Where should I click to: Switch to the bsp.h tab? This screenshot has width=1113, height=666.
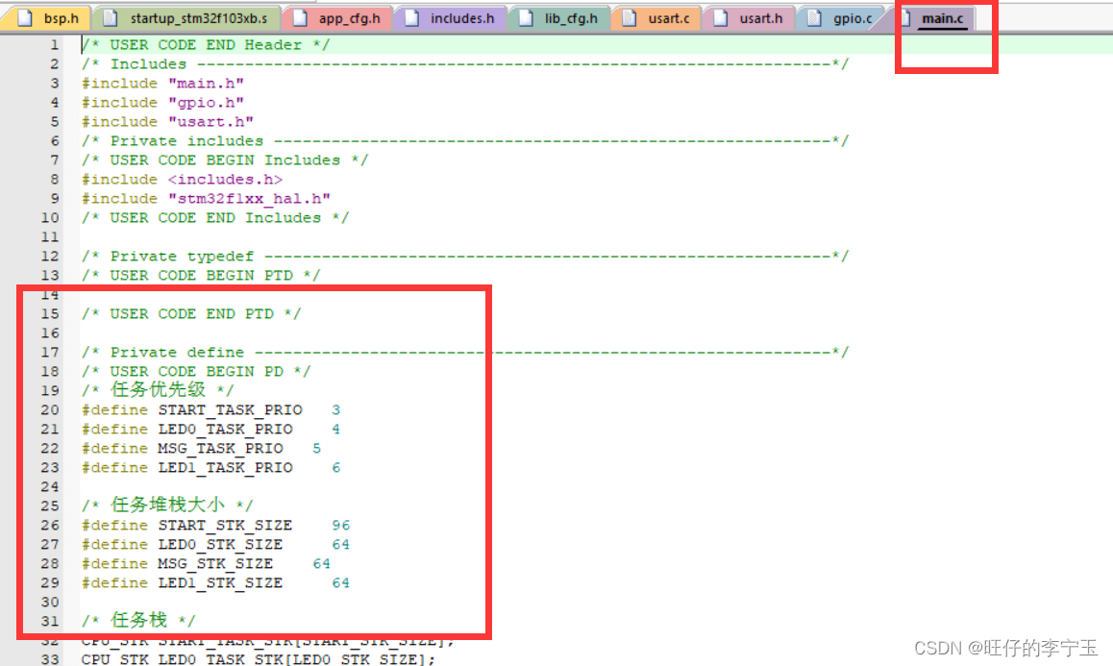[x=48, y=18]
